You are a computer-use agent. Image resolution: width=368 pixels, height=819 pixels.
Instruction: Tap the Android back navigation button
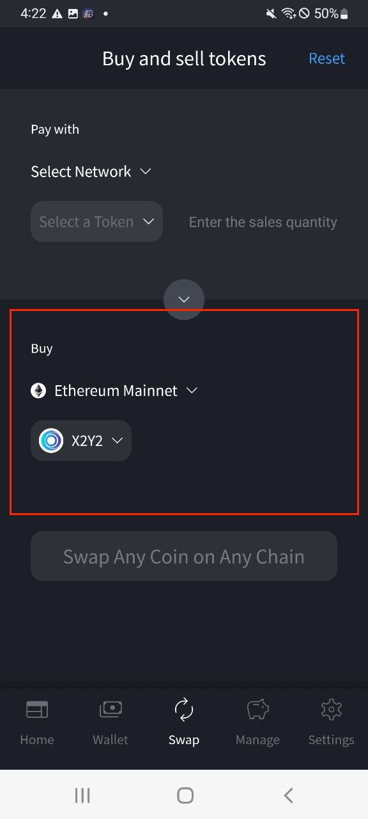(x=288, y=795)
